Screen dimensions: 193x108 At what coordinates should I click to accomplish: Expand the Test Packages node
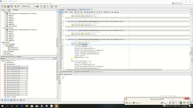(3, 51)
